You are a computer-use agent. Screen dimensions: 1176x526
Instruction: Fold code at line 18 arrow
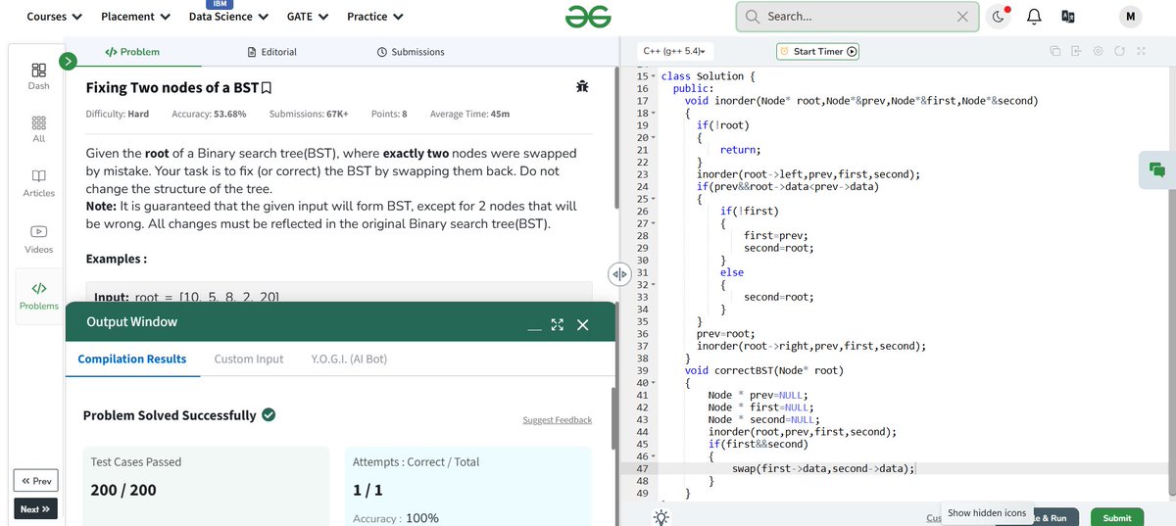pyautogui.click(x=654, y=114)
